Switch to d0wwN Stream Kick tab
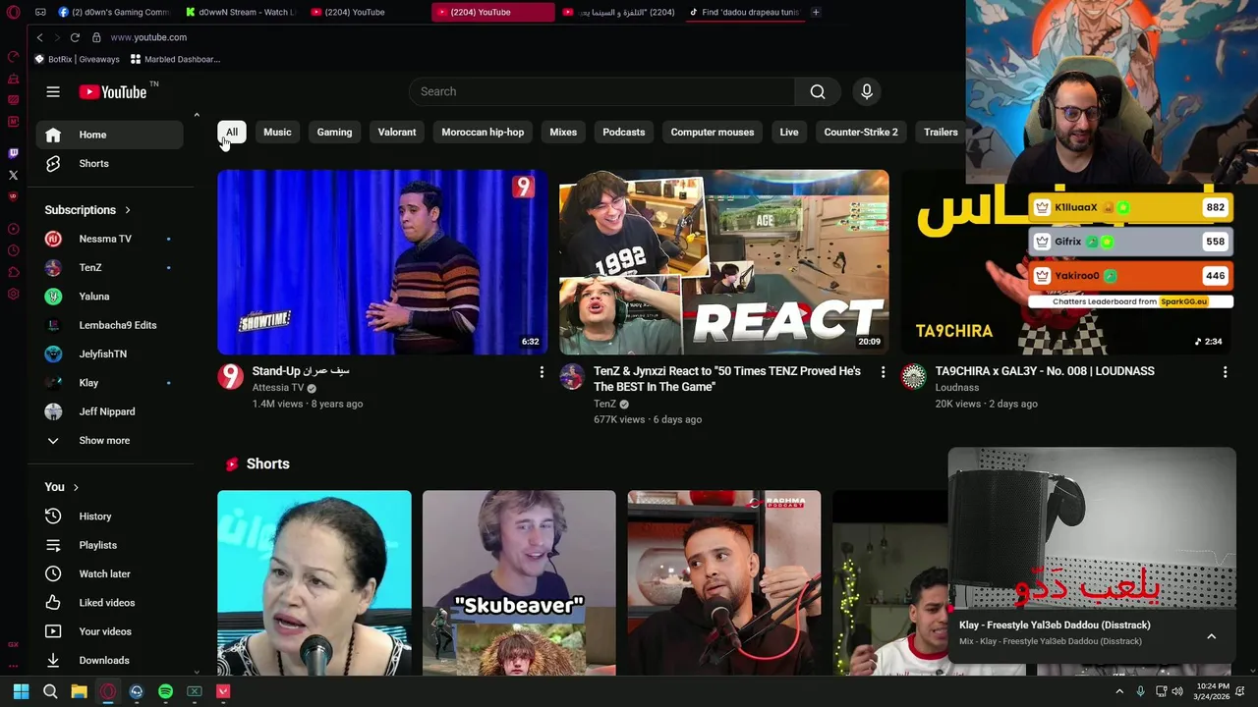The width and height of the screenshot is (1258, 707). (240, 12)
